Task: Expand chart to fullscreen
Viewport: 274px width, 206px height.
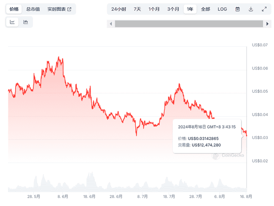Action: [264, 9]
